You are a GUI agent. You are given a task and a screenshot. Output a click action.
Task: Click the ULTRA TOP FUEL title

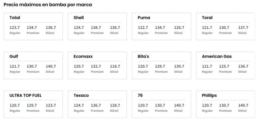pyautogui.click(x=25, y=95)
